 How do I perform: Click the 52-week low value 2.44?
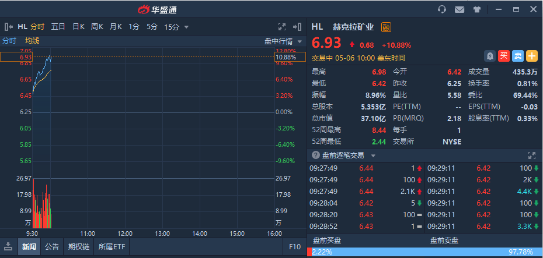379,142
